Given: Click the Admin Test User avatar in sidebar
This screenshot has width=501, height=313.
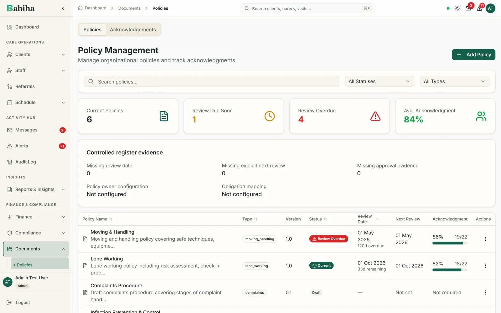Looking at the screenshot, I should point(8,282).
